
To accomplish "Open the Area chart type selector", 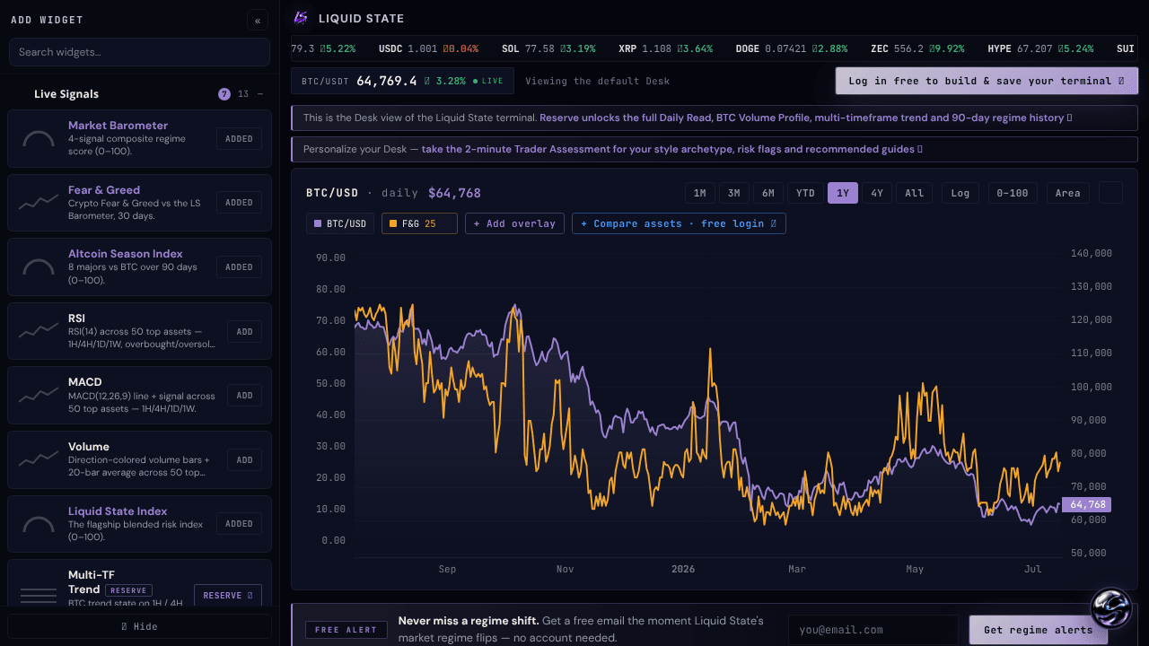I will click(x=1068, y=193).
